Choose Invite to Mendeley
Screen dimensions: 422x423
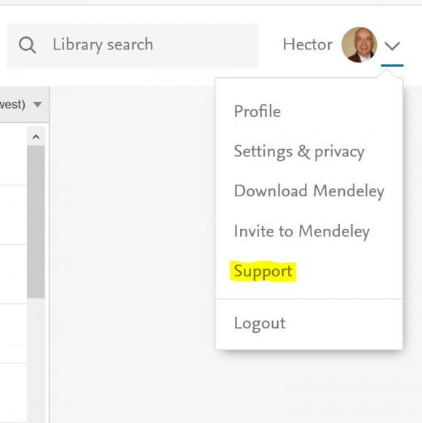301,231
